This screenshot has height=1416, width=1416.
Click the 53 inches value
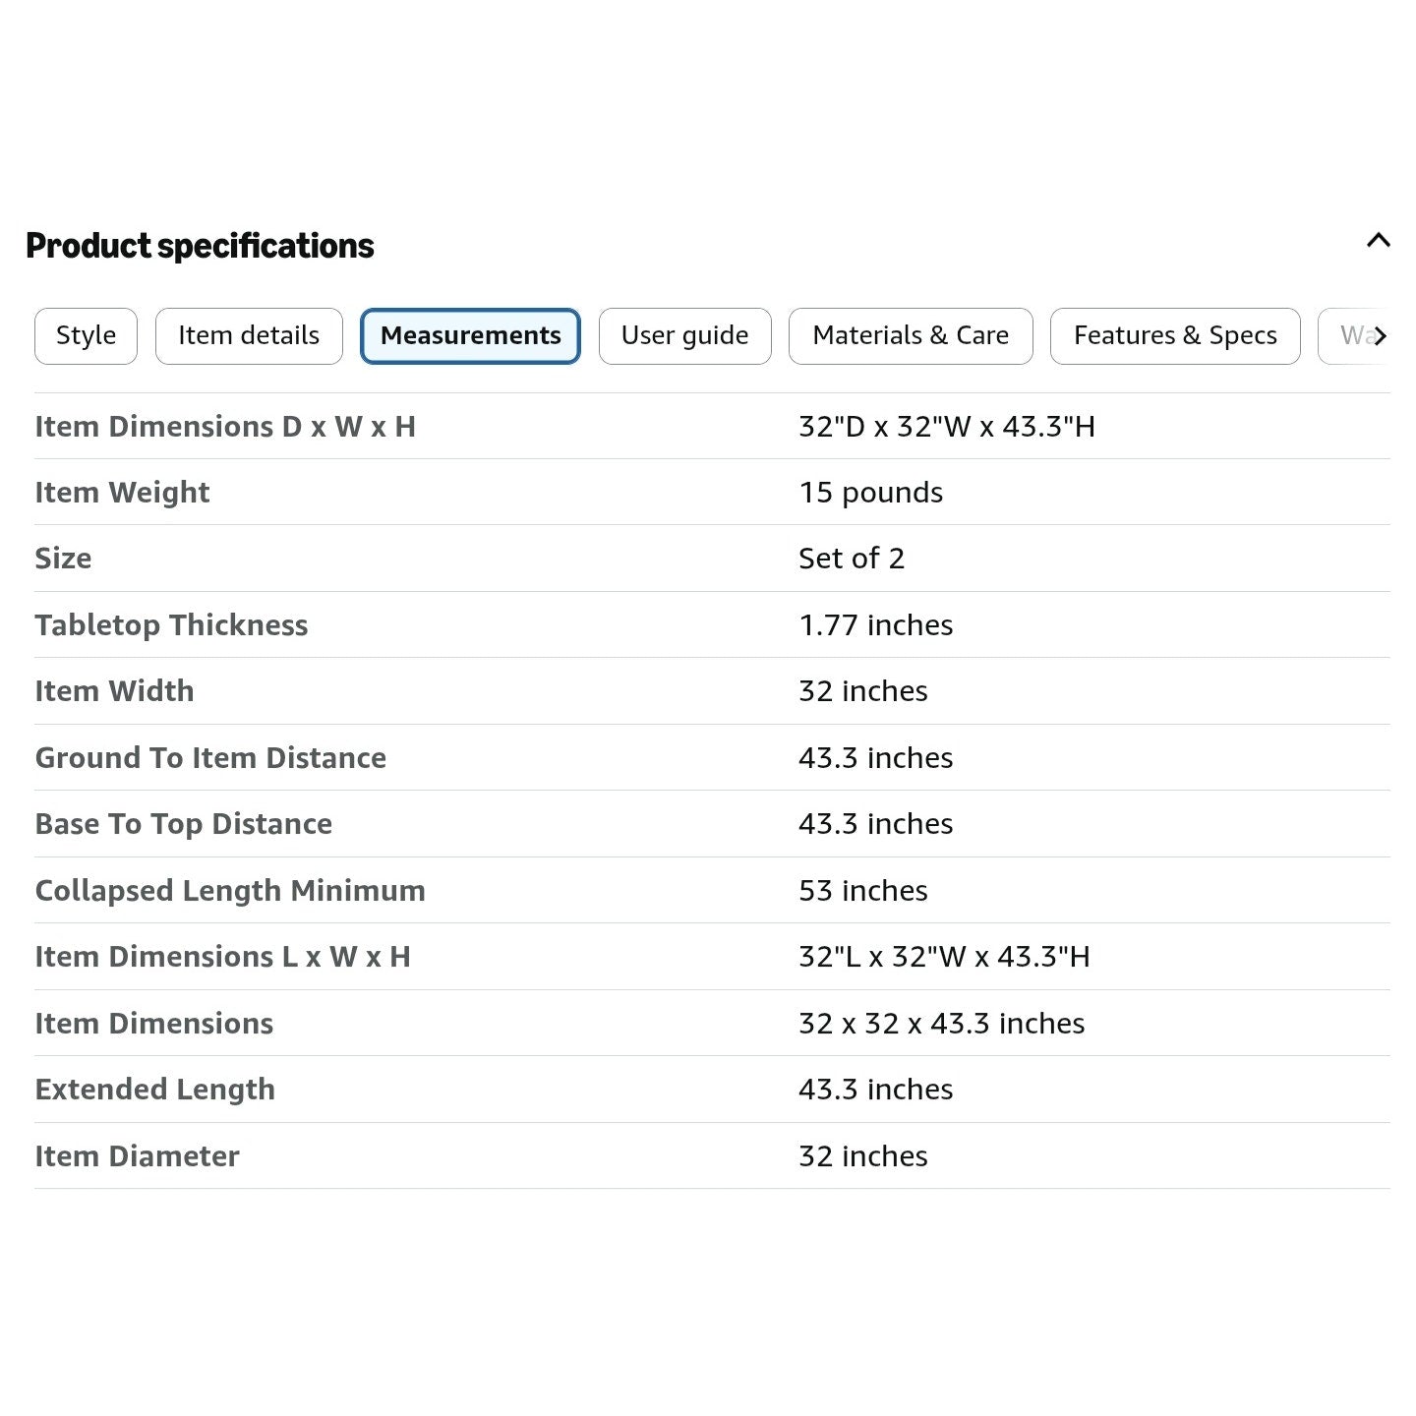click(x=862, y=891)
